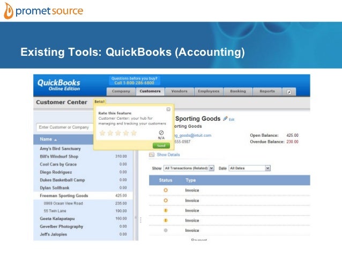342x257 pixels.
Task: Click the first invoice's open status circle
Action: 166,190
